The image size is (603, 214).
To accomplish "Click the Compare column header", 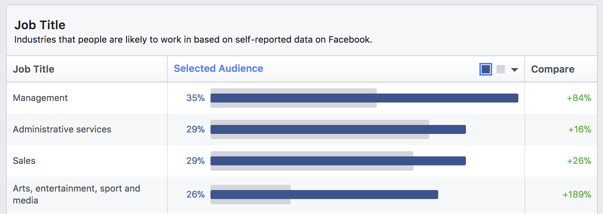I will (552, 69).
